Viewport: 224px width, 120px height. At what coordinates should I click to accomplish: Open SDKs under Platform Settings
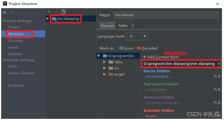[13, 66]
